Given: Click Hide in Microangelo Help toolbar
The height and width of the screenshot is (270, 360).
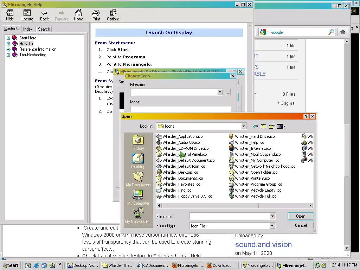Looking at the screenshot, I should tap(10, 15).
